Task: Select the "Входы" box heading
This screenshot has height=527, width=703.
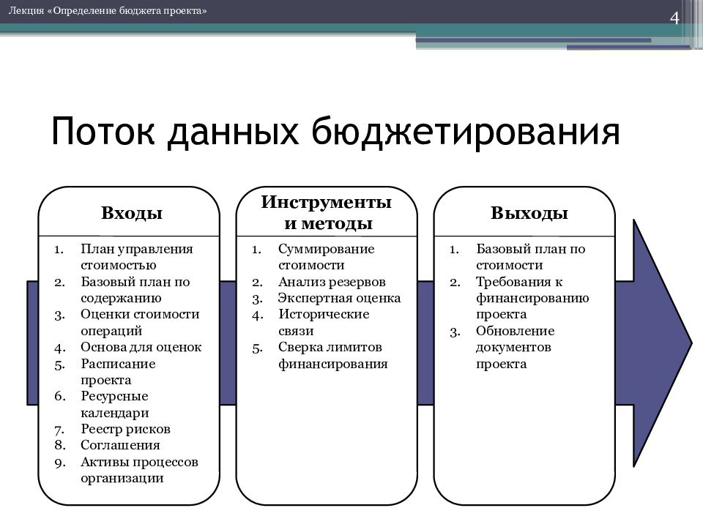Action: tap(132, 213)
